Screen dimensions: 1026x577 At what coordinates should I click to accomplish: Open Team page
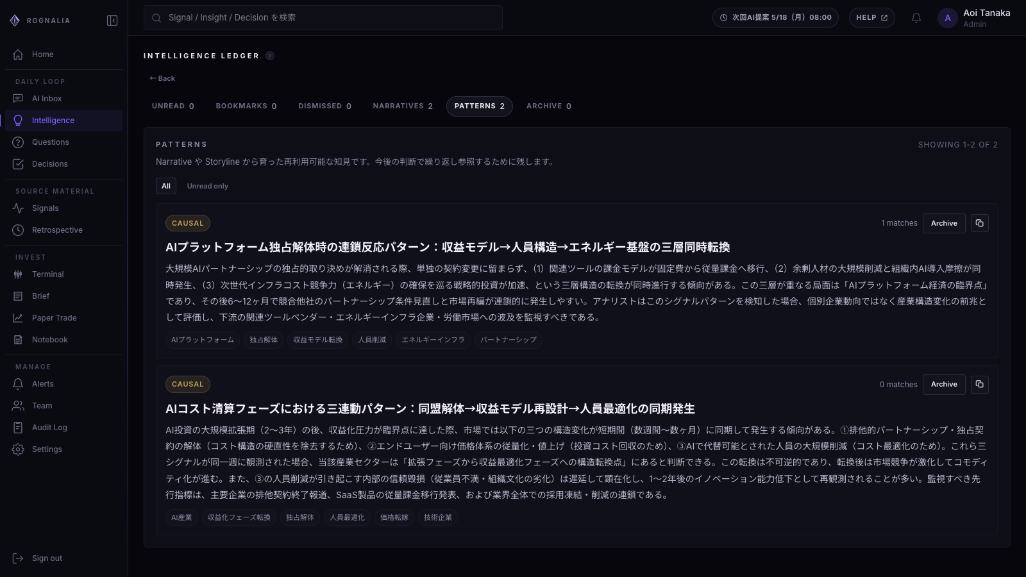pyautogui.click(x=63, y=406)
